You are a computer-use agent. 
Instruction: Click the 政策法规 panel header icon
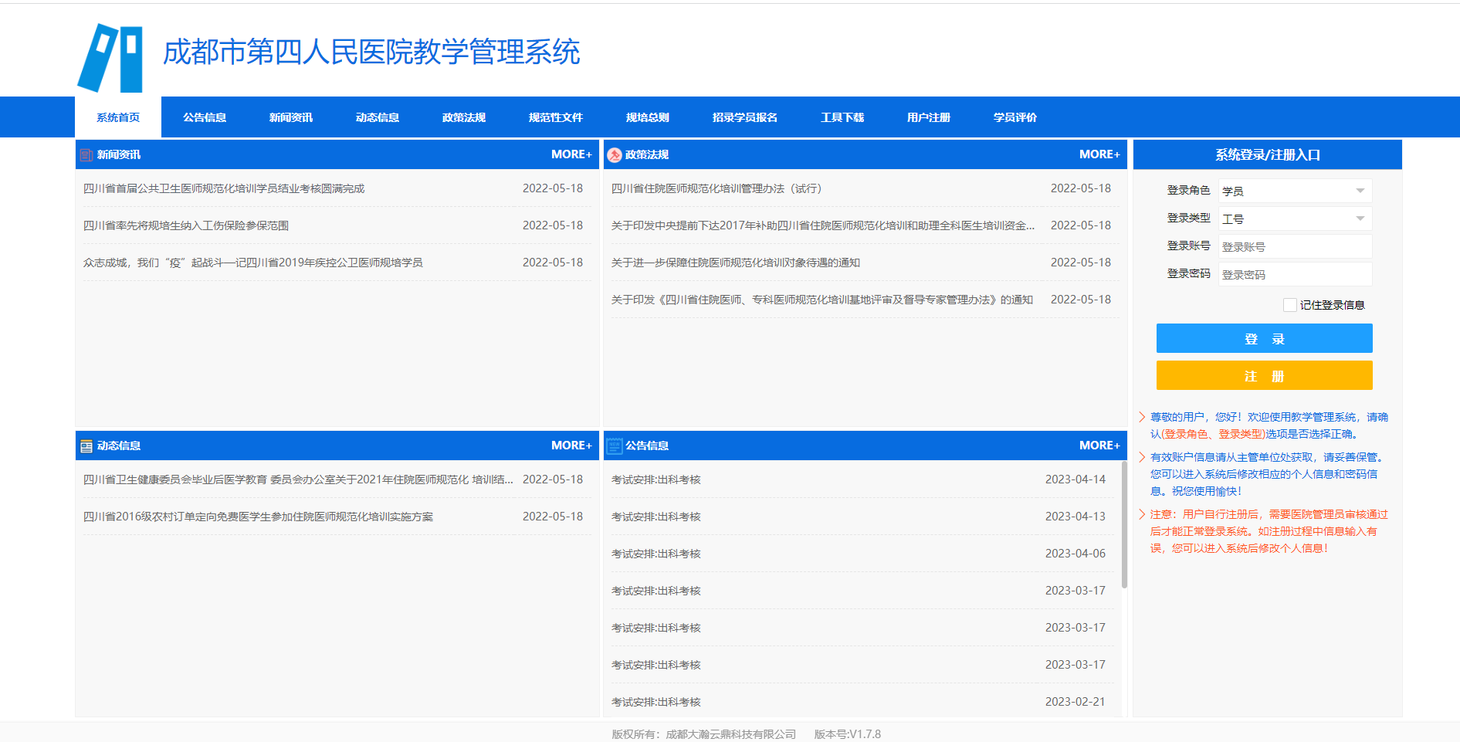tap(615, 155)
